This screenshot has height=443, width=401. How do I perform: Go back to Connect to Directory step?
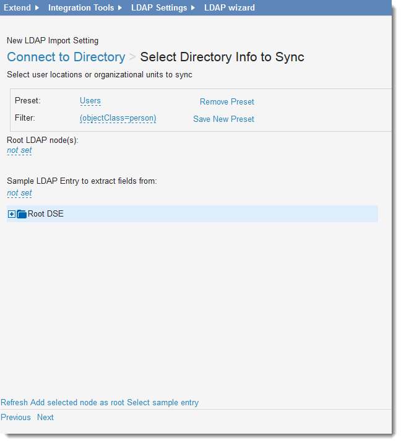(66, 58)
